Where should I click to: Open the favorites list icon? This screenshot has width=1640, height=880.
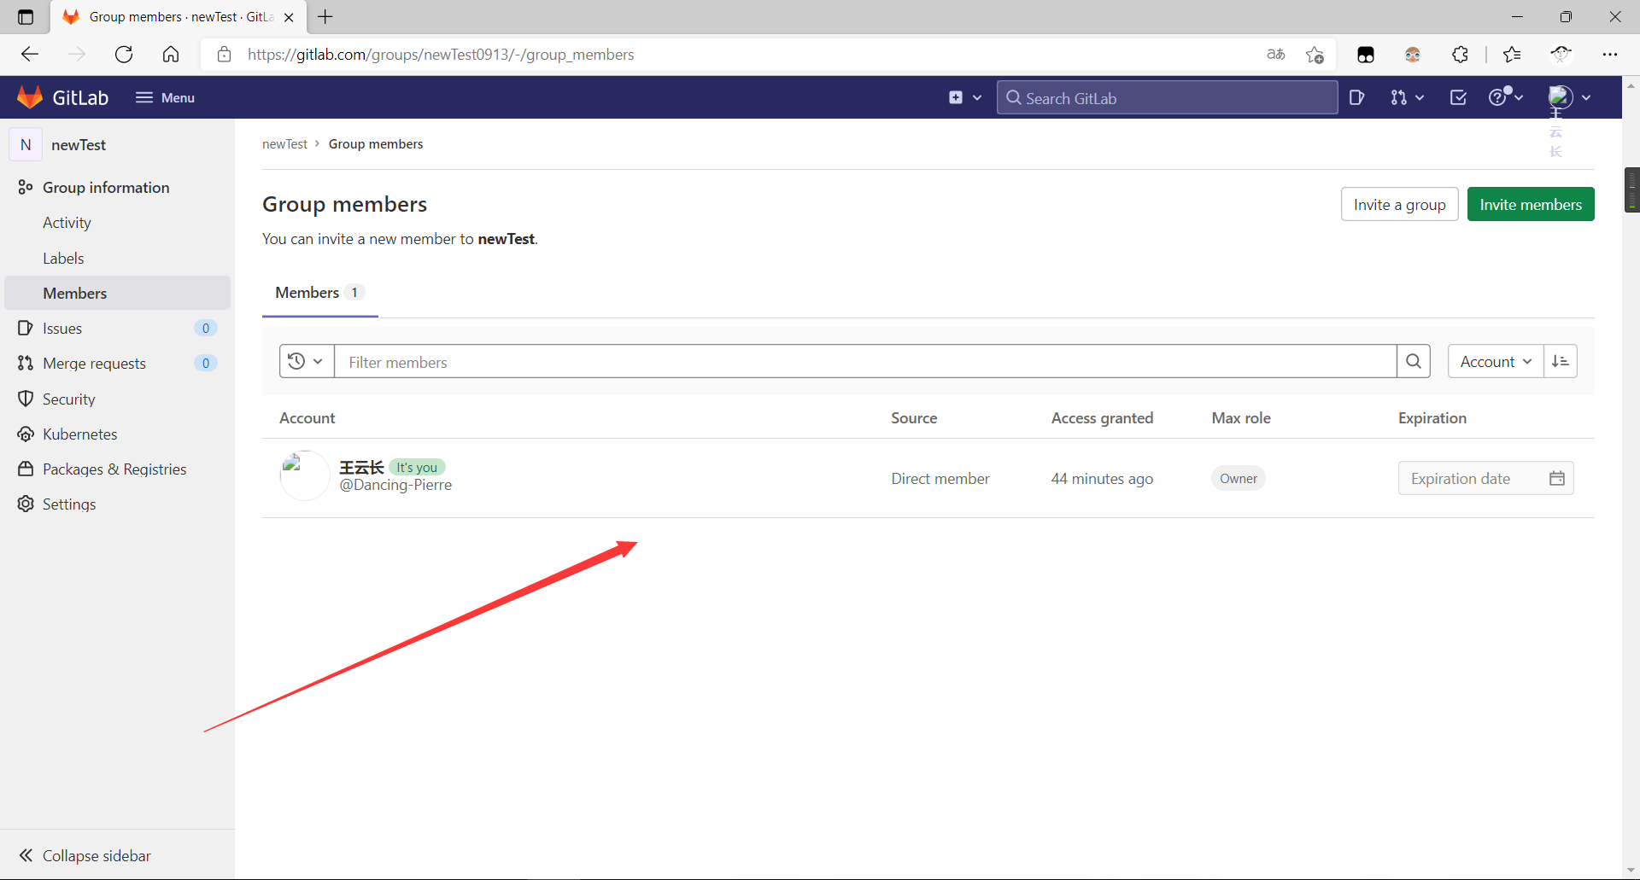[1512, 55]
